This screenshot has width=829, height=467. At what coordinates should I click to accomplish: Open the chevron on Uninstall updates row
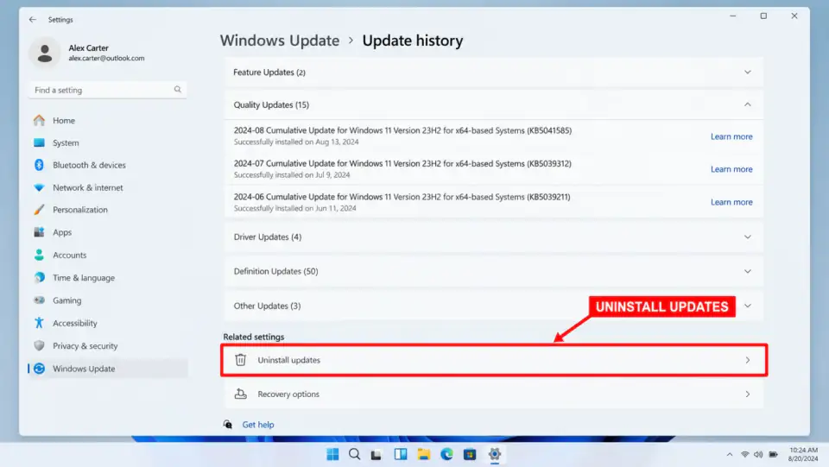tap(748, 360)
